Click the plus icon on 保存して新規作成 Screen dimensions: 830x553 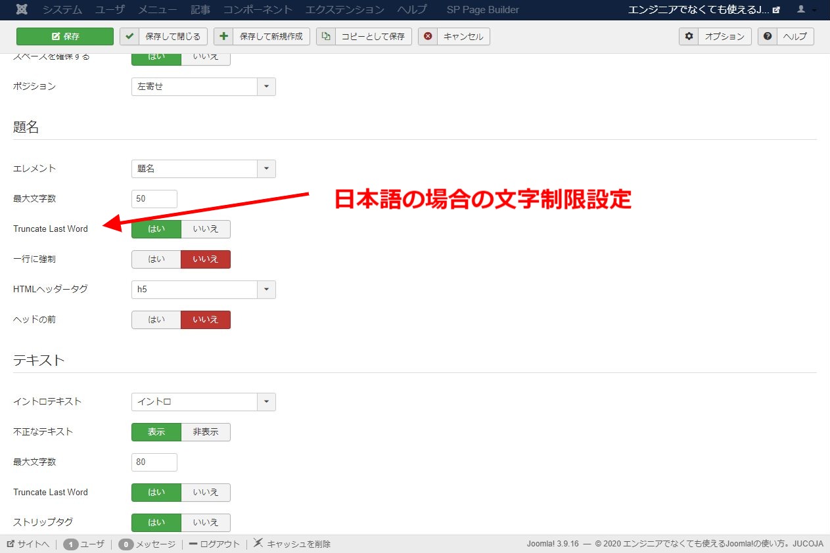pos(222,36)
